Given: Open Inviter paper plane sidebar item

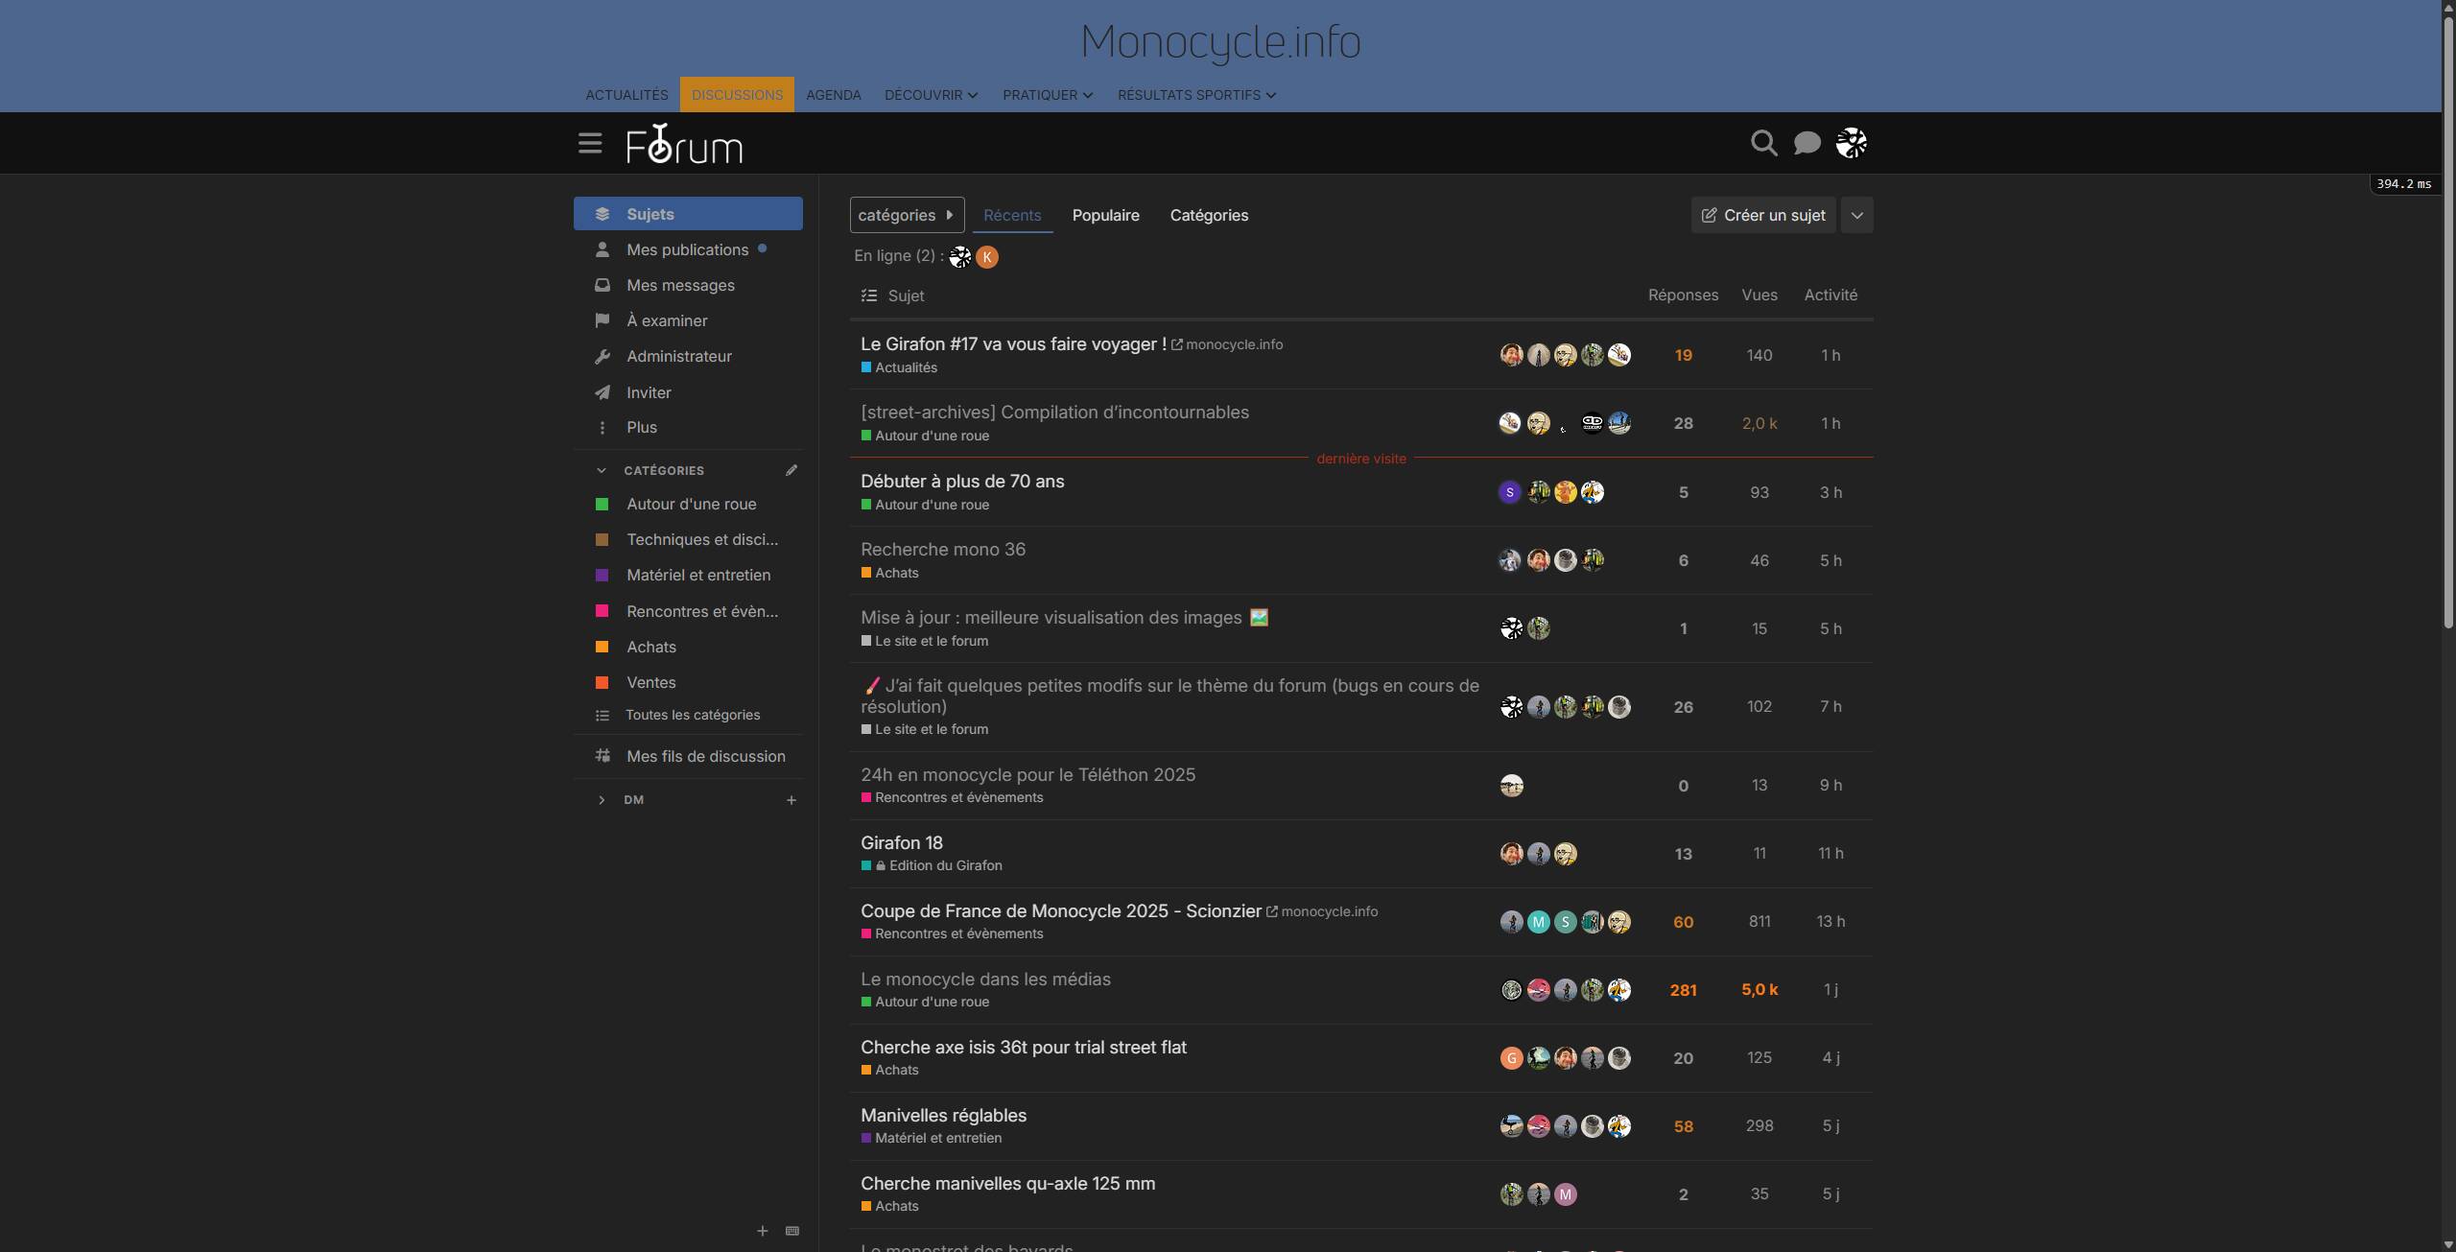Looking at the screenshot, I should pos(649,392).
